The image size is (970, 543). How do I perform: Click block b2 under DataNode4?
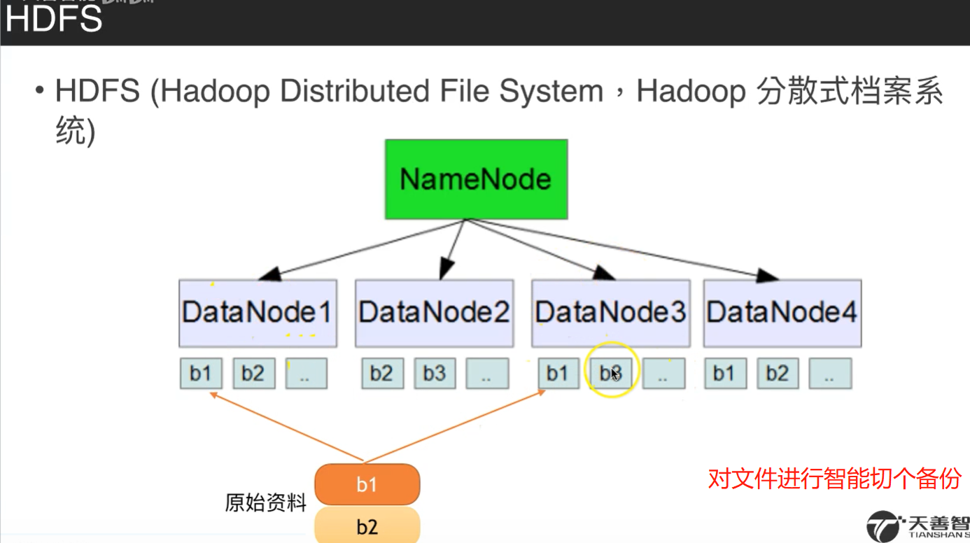click(778, 374)
